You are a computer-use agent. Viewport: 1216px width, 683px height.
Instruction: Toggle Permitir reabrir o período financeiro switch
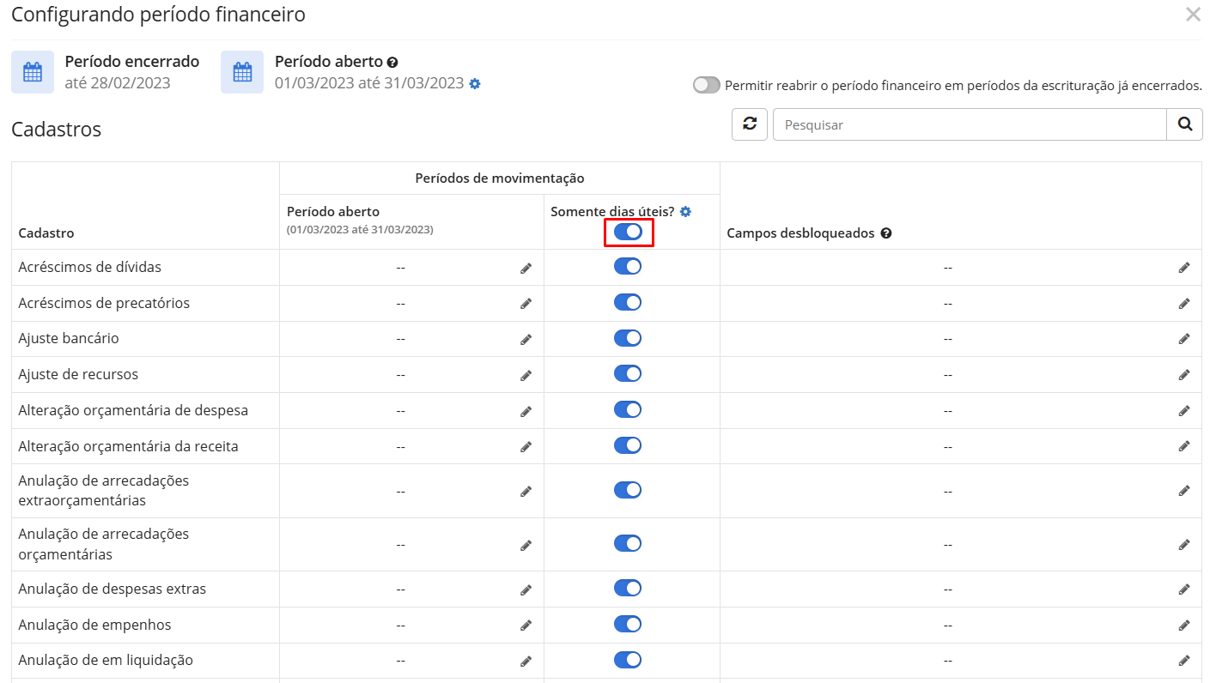(707, 85)
